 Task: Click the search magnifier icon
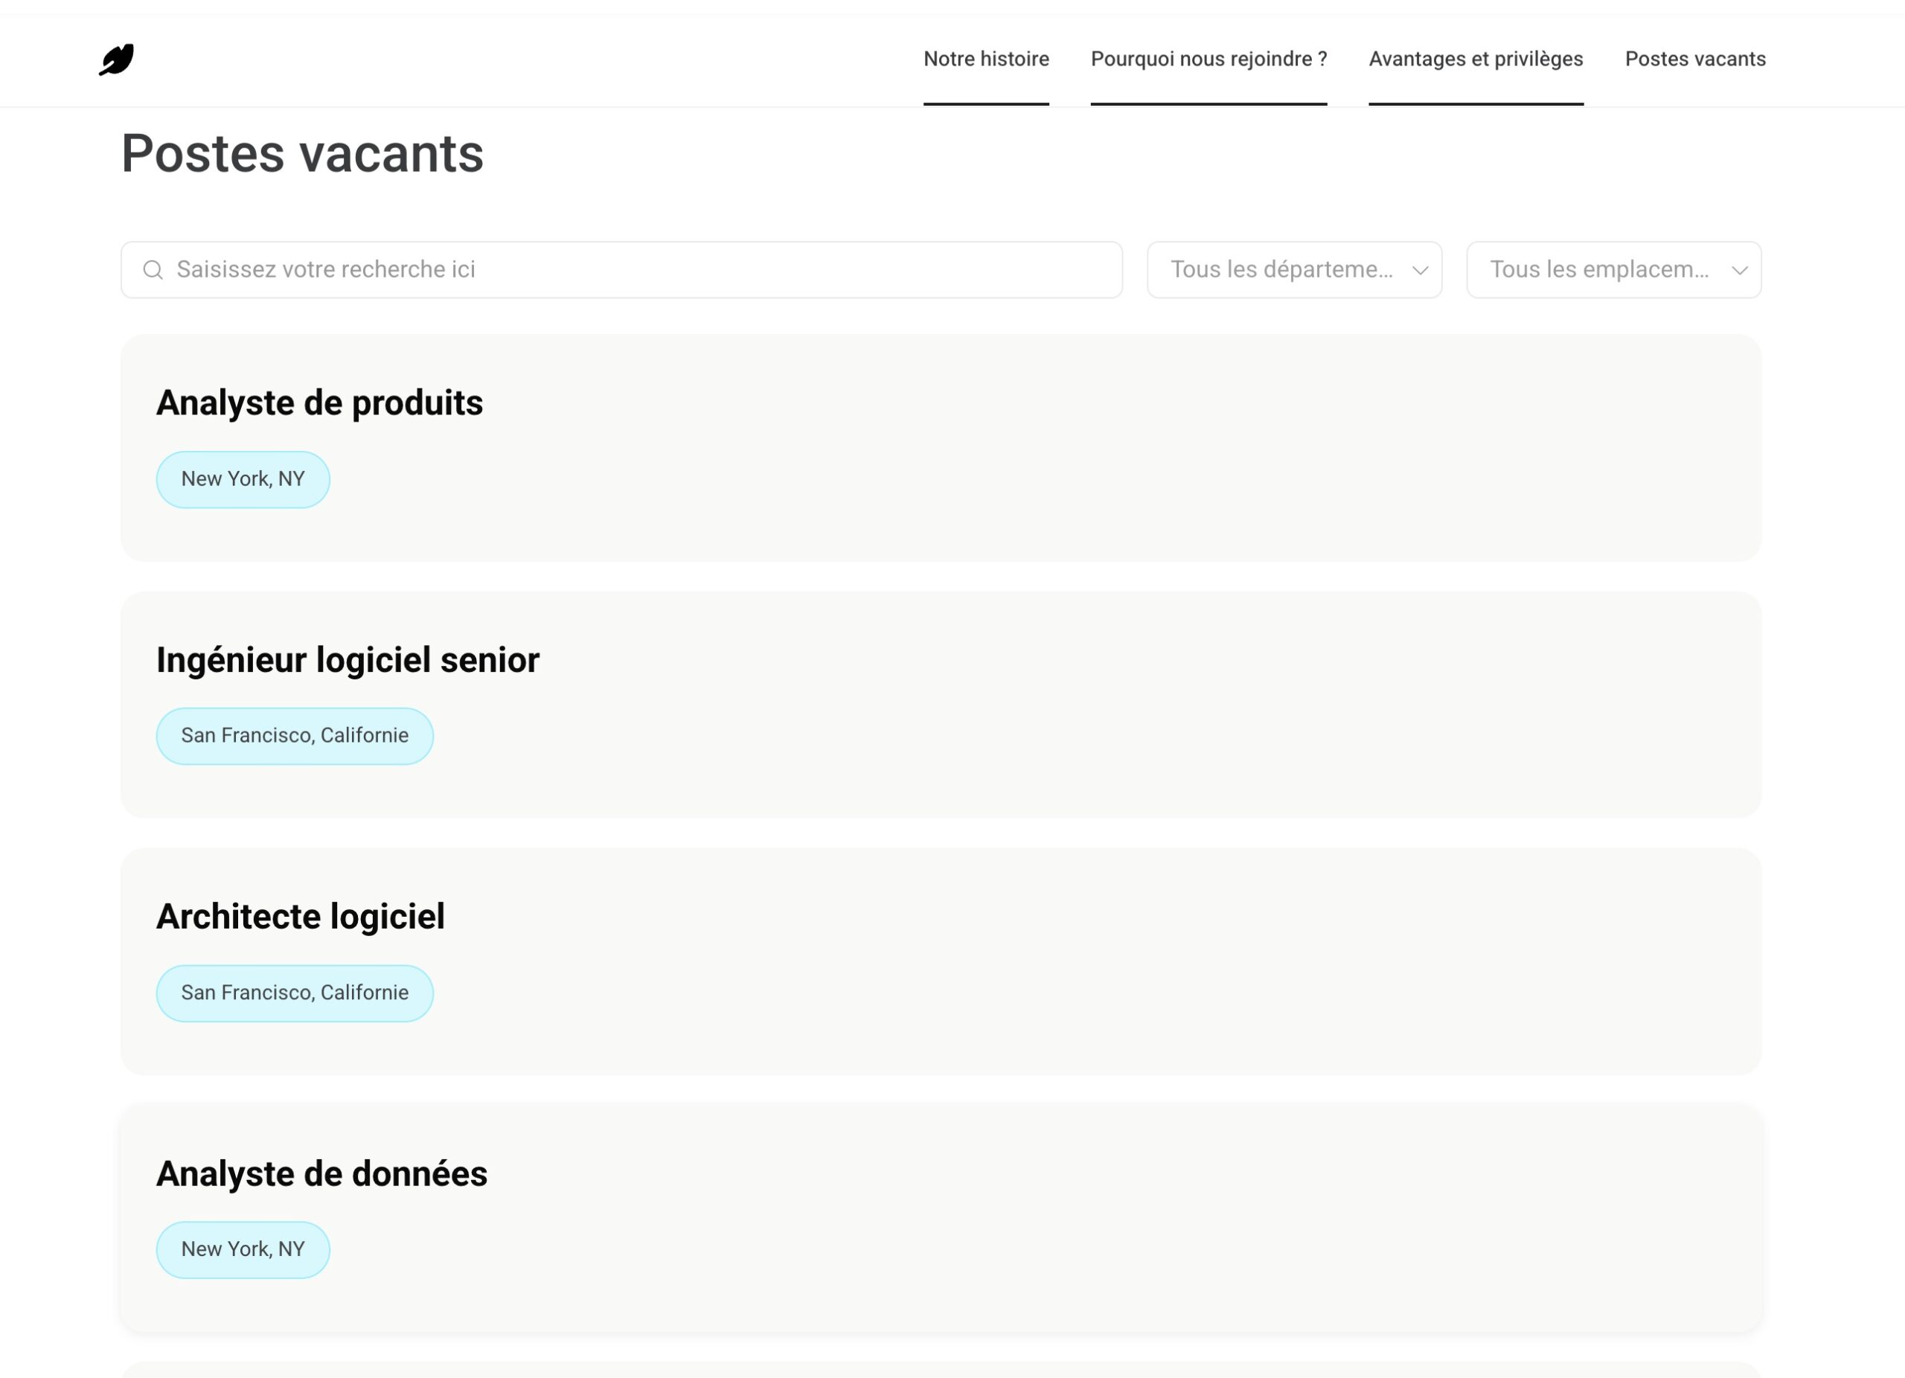tap(153, 269)
